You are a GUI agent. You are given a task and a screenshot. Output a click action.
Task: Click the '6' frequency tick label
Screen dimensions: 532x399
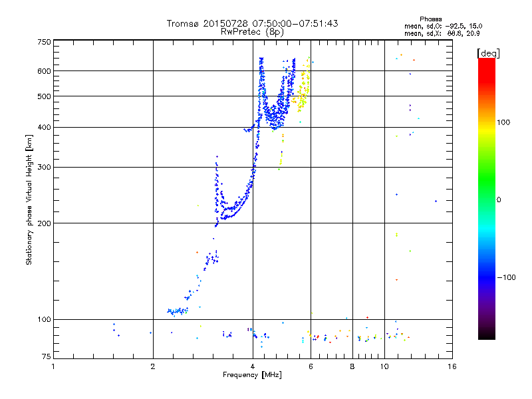click(311, 366)
